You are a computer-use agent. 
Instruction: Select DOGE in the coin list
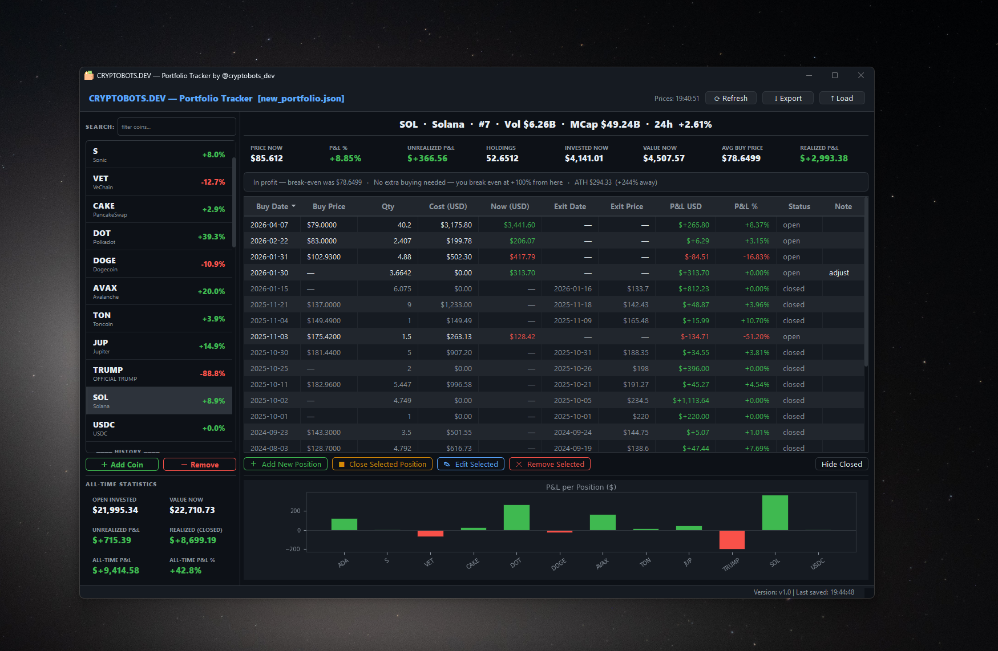159,264
